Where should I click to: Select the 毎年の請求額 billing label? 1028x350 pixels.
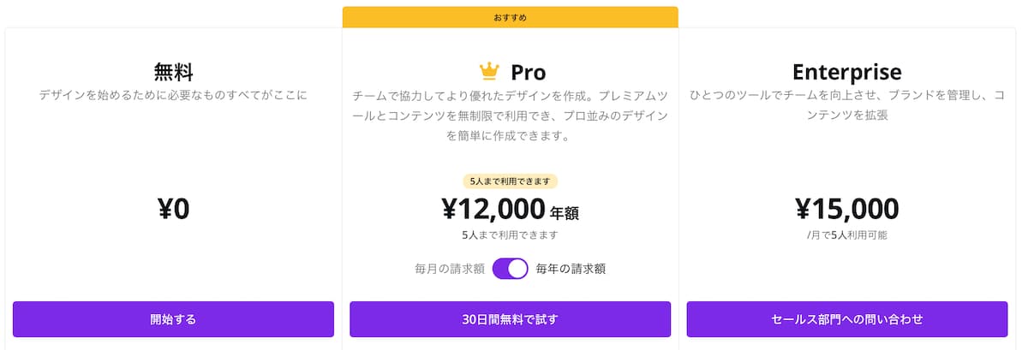(571, 269)
